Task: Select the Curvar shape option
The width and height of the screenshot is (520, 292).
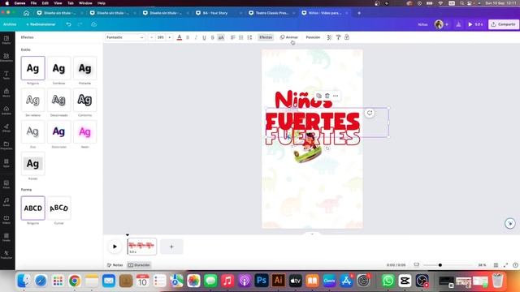Action: tap(58, 208)
